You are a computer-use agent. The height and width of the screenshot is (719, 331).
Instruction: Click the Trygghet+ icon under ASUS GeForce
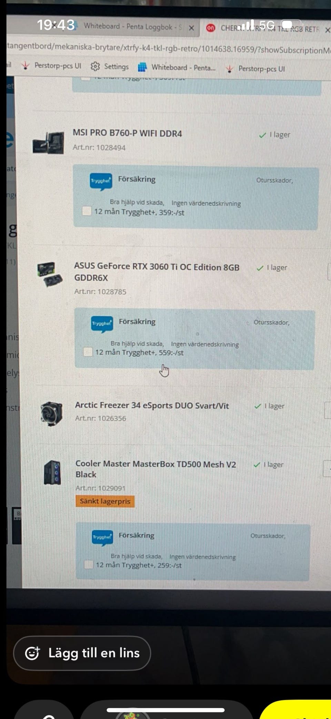pyautogui.click(x=102, y=324)
